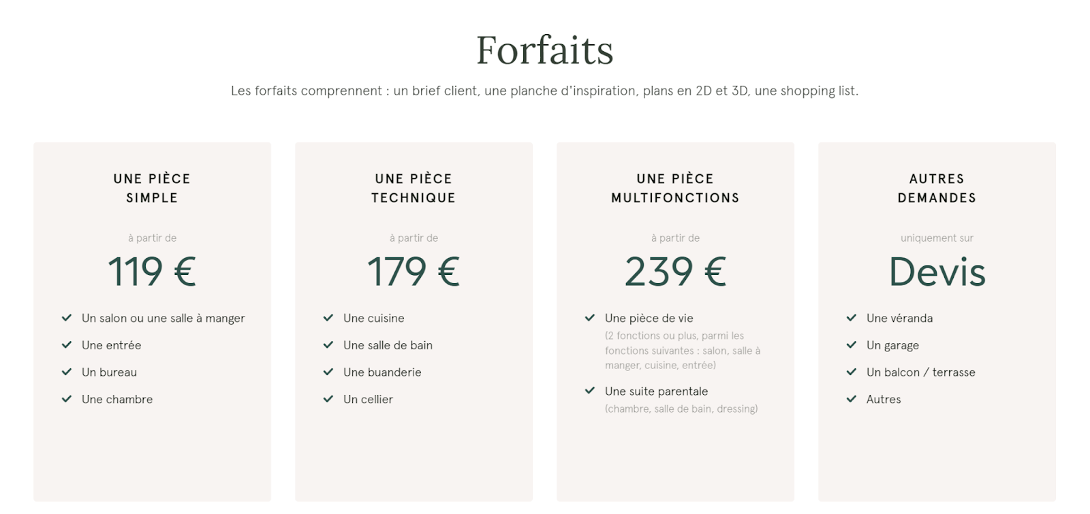
Task: Select the 239 € price
Action: [675, 272]
